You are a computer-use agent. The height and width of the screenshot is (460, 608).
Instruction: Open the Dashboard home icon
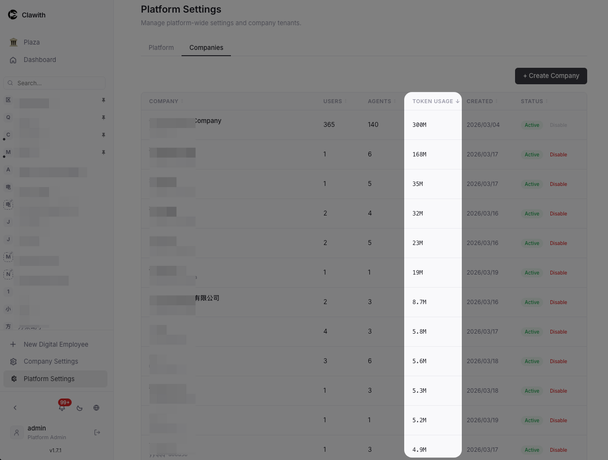tap(14, 60)
